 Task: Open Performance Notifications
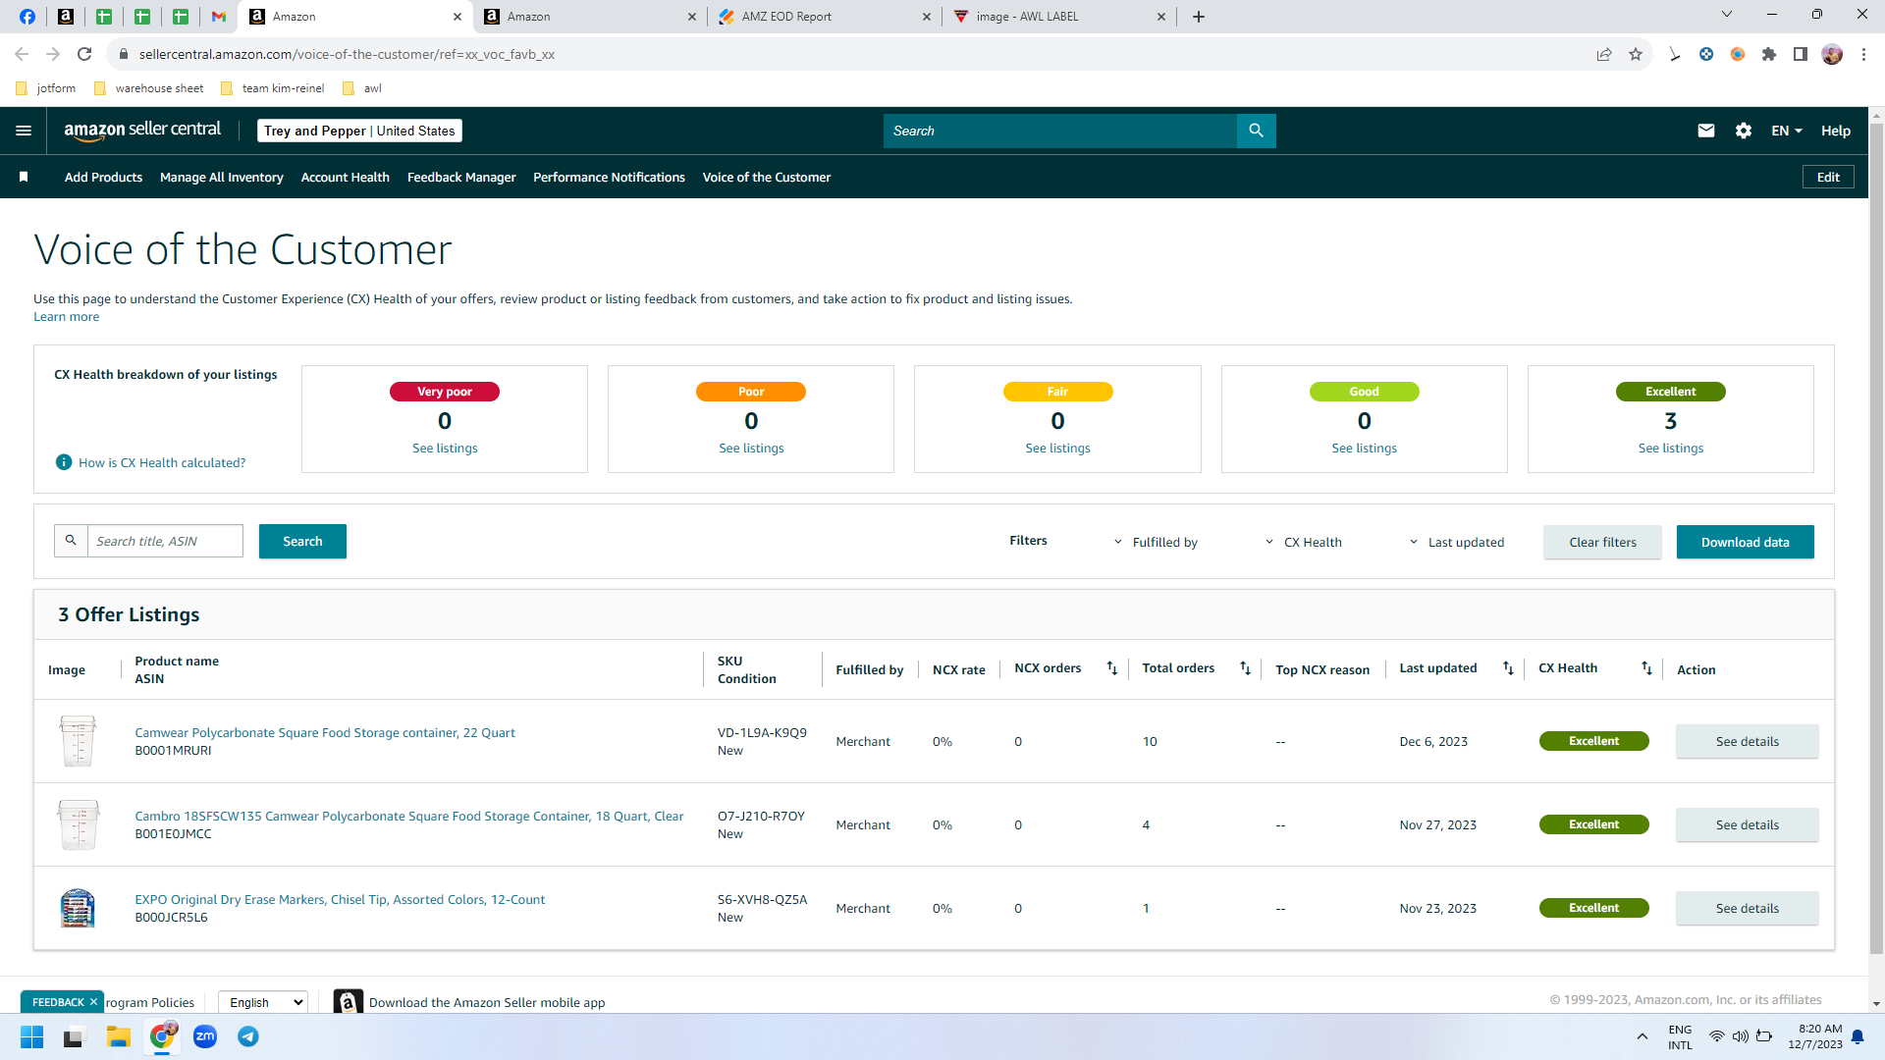click(609, 177)
